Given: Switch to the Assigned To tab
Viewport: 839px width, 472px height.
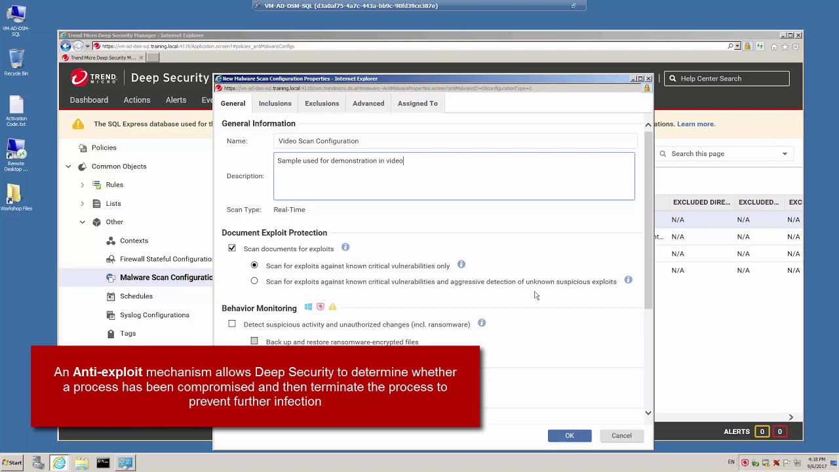Looking at the screenshot, I should pos(418,104).
